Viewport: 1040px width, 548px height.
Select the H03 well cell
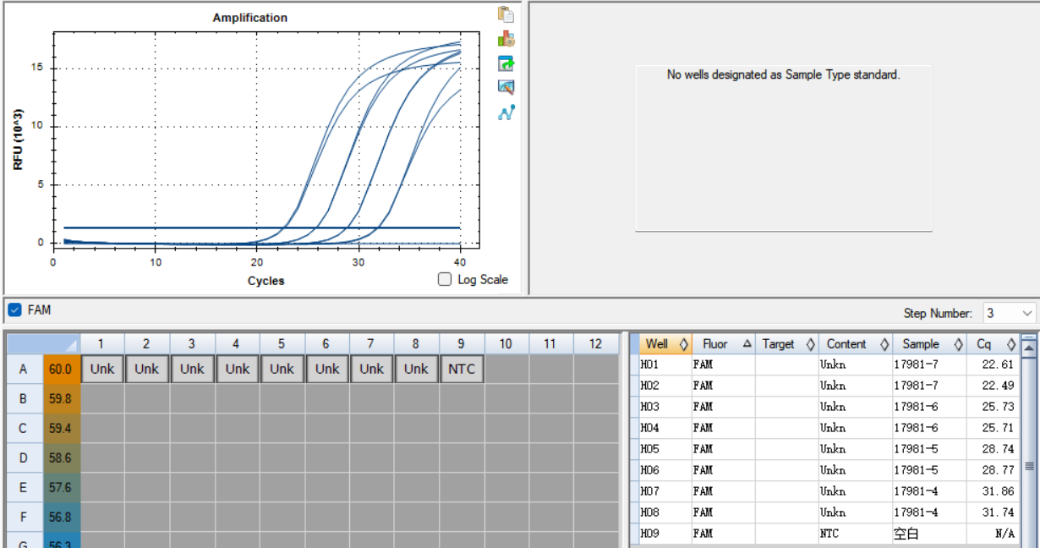[665, 407]
